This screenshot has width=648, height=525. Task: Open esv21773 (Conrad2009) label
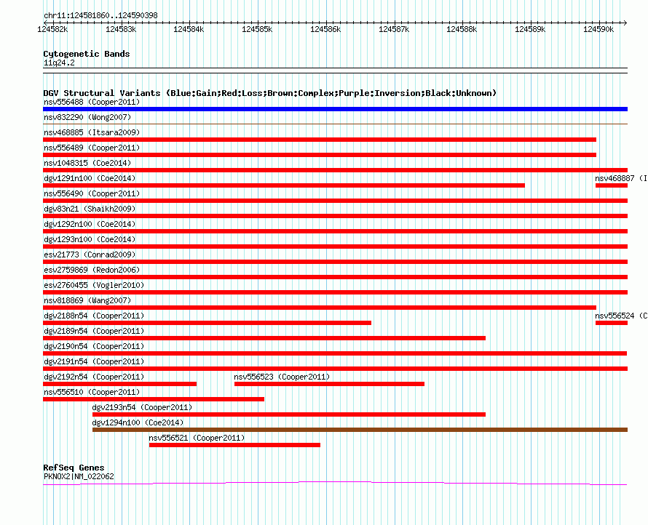click(90, 255)
